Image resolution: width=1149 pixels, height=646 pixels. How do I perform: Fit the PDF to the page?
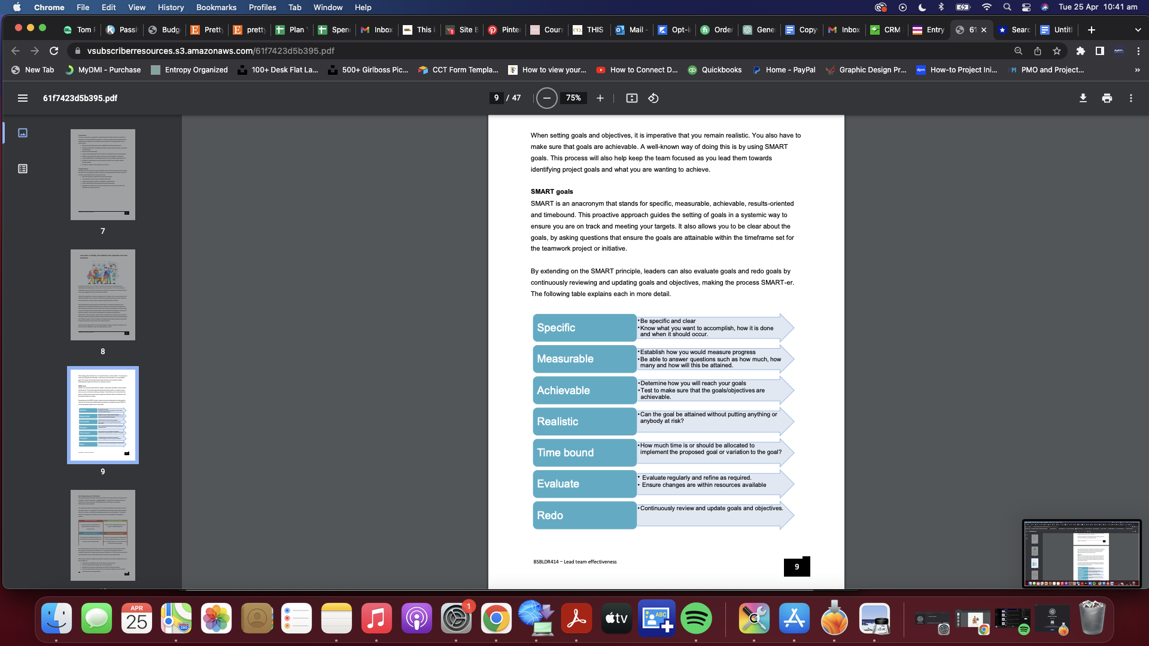[632, 98]
